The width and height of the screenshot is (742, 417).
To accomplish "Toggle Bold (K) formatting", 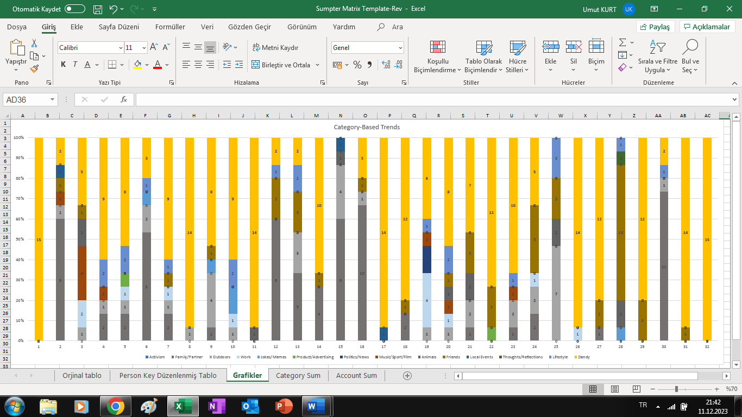I will tap(63, 65).
